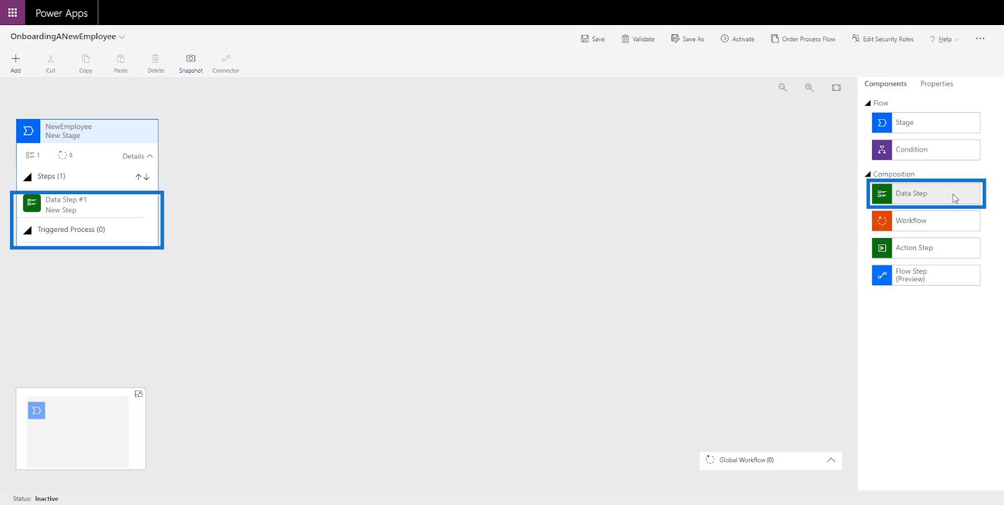Switch to the Properties tab
Viewport: 1004px width, 505px height.
937,84
